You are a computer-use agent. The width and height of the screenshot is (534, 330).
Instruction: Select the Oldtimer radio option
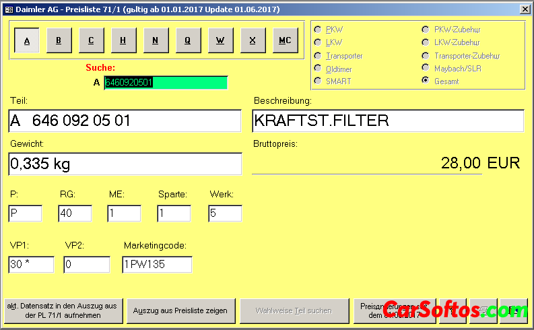pyautogui.click(x=318, y=69)
